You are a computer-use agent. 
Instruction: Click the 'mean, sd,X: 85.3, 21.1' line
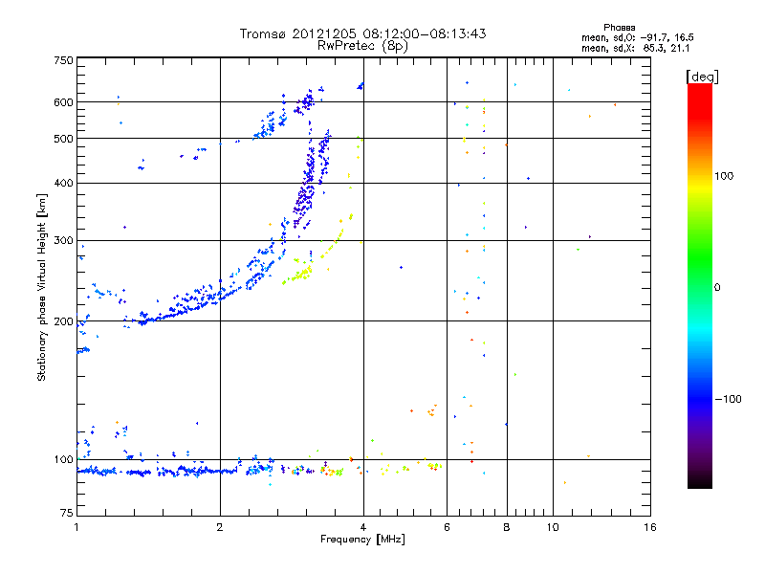tap(635, 48)
